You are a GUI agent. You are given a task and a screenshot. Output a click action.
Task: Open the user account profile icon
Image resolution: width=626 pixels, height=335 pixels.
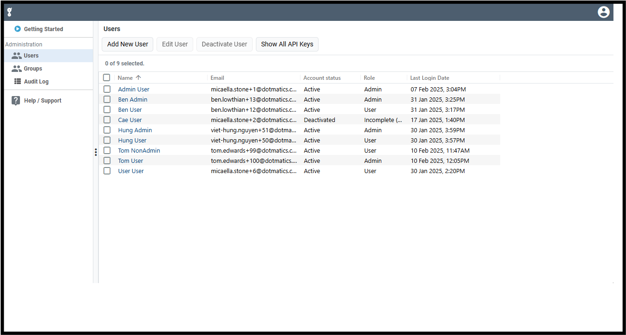(603, 12)
